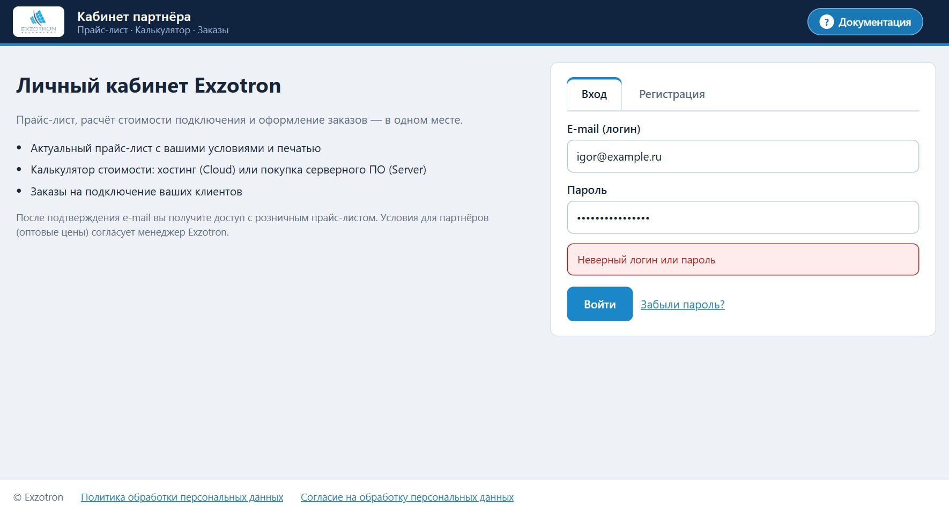
Task: Click the Войти button
Action: pos(599,304)
